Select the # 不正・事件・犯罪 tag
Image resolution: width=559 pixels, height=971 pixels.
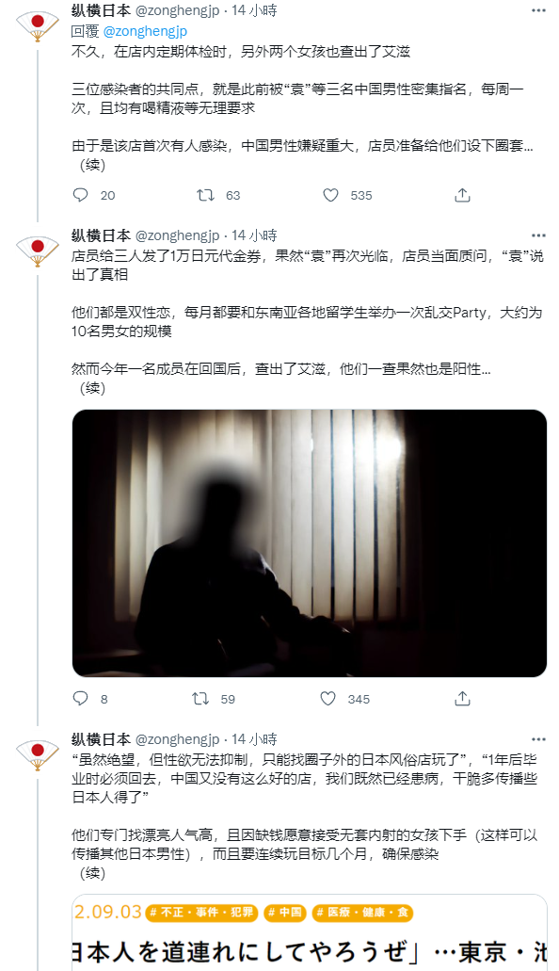tap(201, 913)
